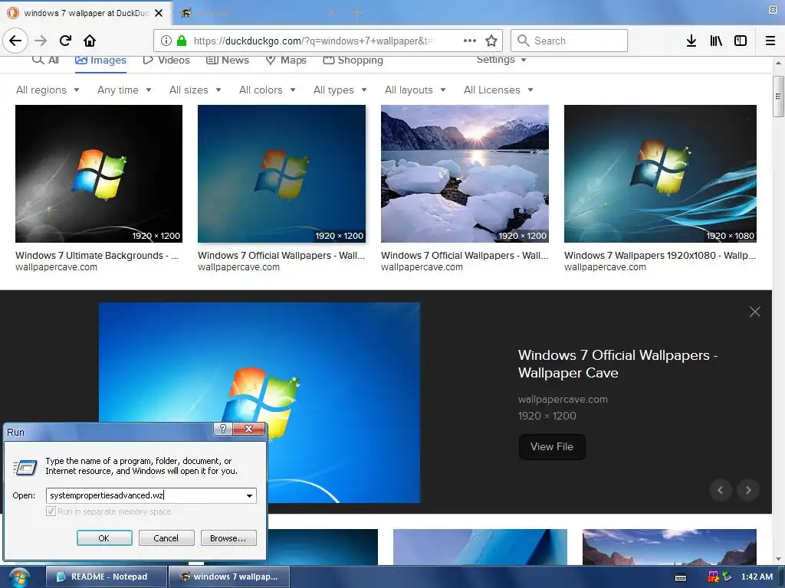Screen dimensions: 785x588
Task: Open the downloads arrow icon
Action: pos(691,41)
